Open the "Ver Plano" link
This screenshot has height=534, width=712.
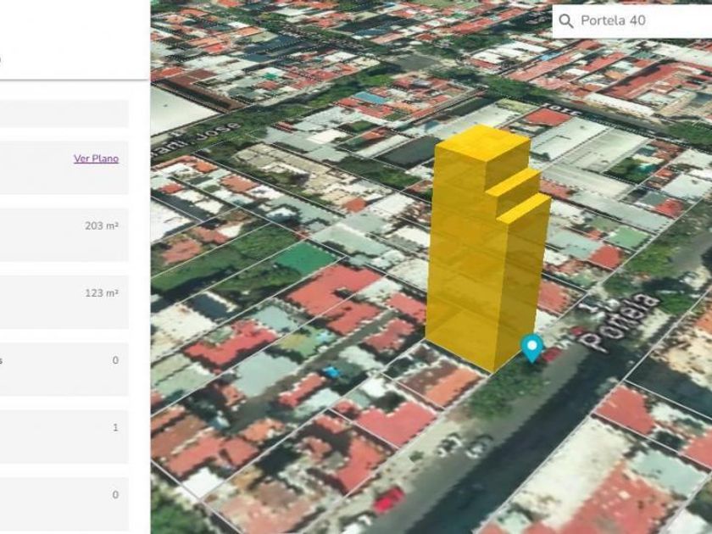coord(96,159)
